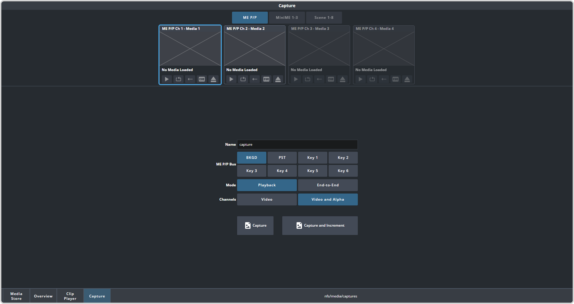The height and width of the screenshot is (304, 574).
Task: Go to the Media Store tab
Action: pos(16,296)
